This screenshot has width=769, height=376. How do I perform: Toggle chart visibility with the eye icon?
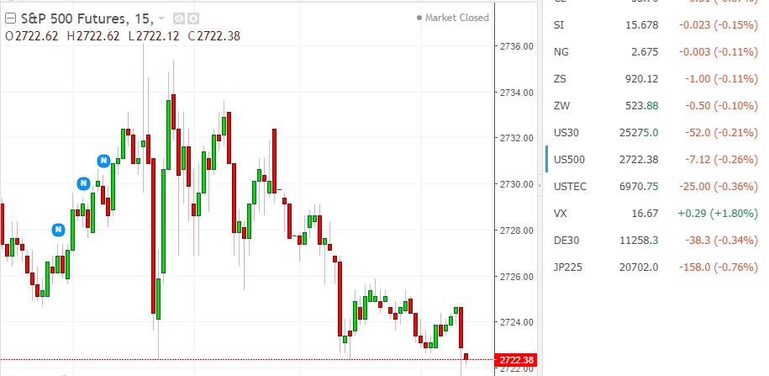click(179, 19)
